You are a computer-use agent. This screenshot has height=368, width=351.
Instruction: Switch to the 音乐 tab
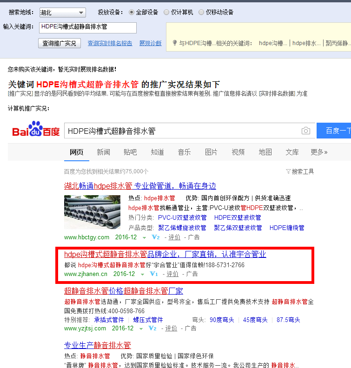184,152
